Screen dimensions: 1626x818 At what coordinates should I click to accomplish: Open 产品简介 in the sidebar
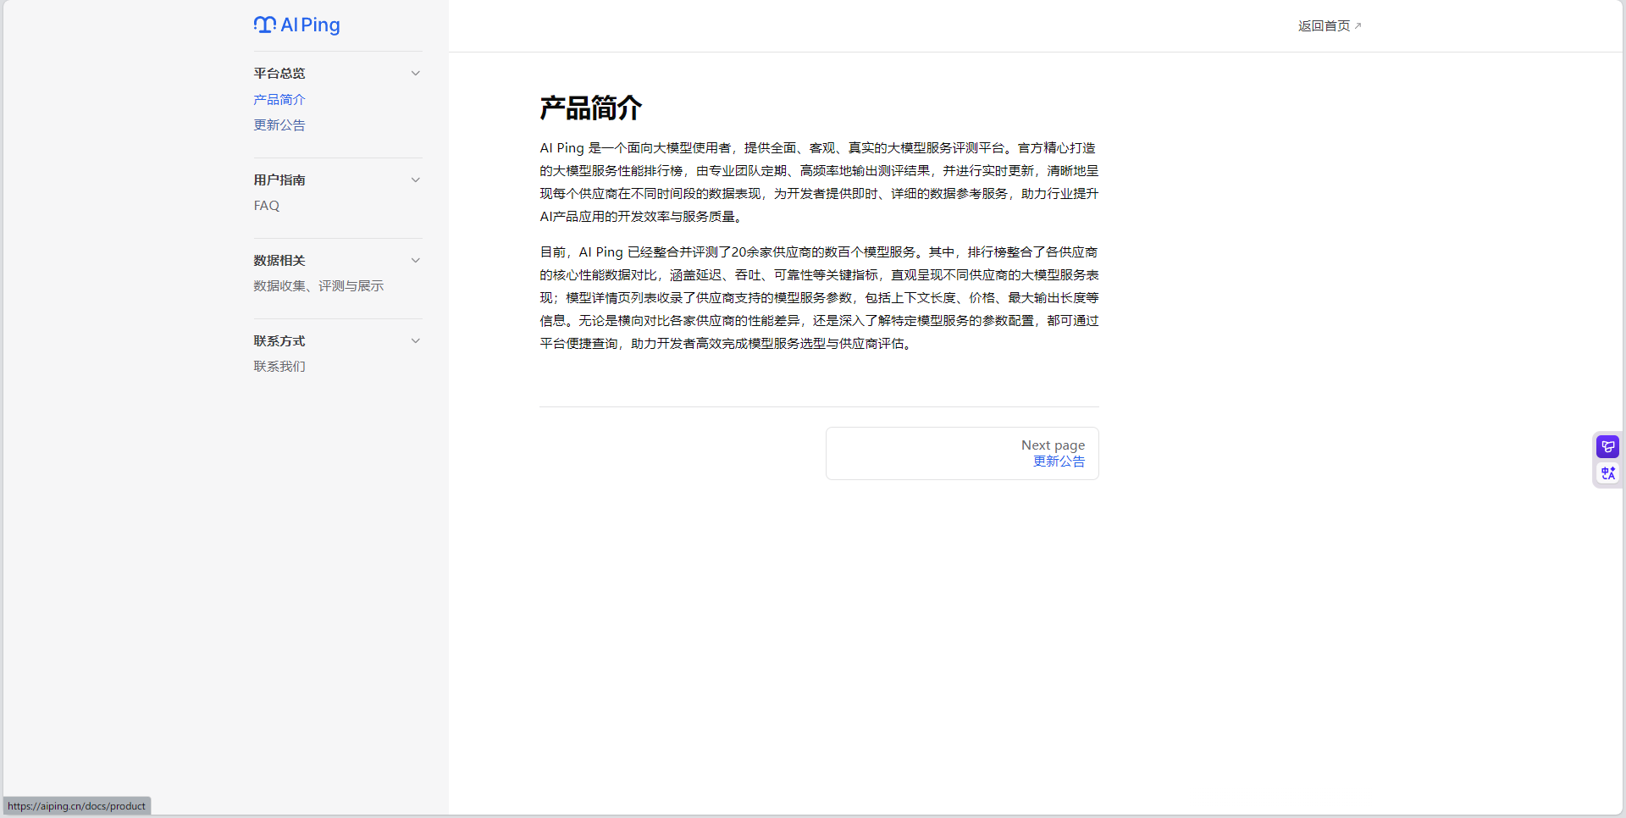(x=279, y=100)
